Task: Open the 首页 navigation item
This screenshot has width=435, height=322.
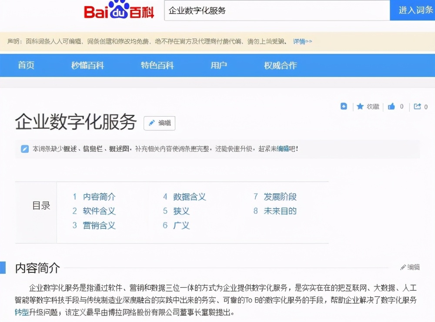Action: point(25,66)
